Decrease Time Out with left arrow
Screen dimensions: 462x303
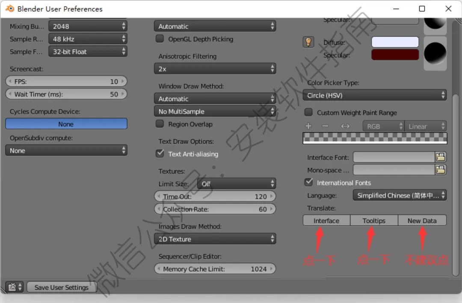coord(159,197)
